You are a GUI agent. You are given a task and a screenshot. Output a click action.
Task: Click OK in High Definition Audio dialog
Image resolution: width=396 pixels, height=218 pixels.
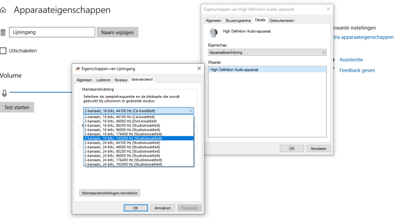pyautogui.click(x=292, y=149)
